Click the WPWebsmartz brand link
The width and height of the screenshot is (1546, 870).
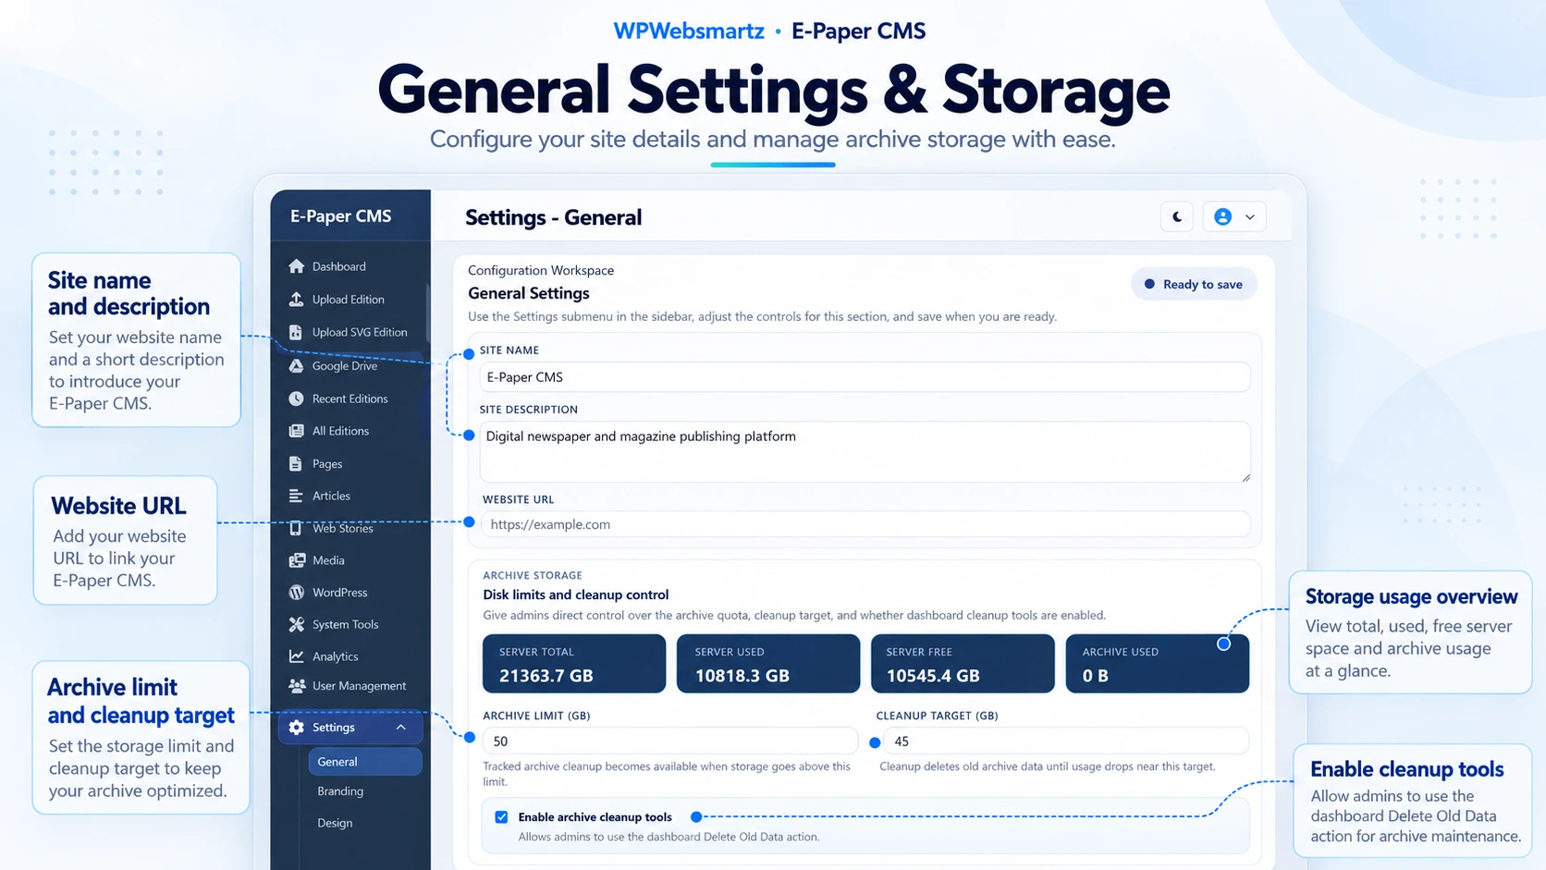point(689,31)
